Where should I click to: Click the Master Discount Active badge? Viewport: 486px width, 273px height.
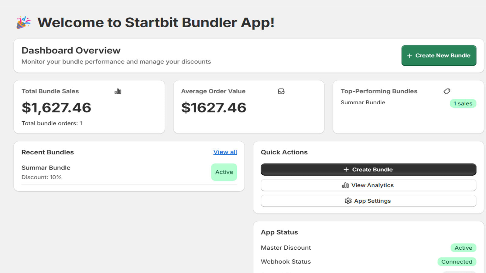[463, 248]
